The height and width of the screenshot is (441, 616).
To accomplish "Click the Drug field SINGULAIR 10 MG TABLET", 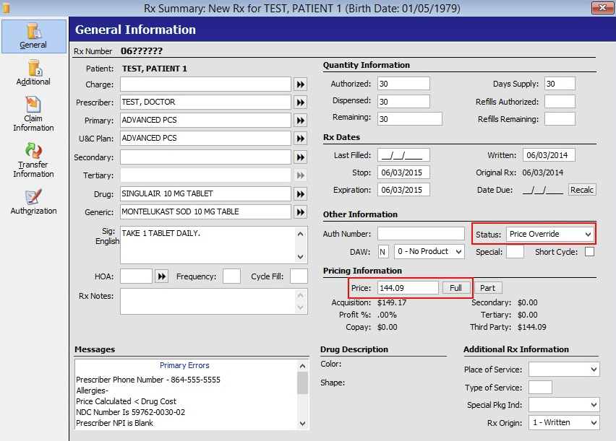I will coord(205,194).
